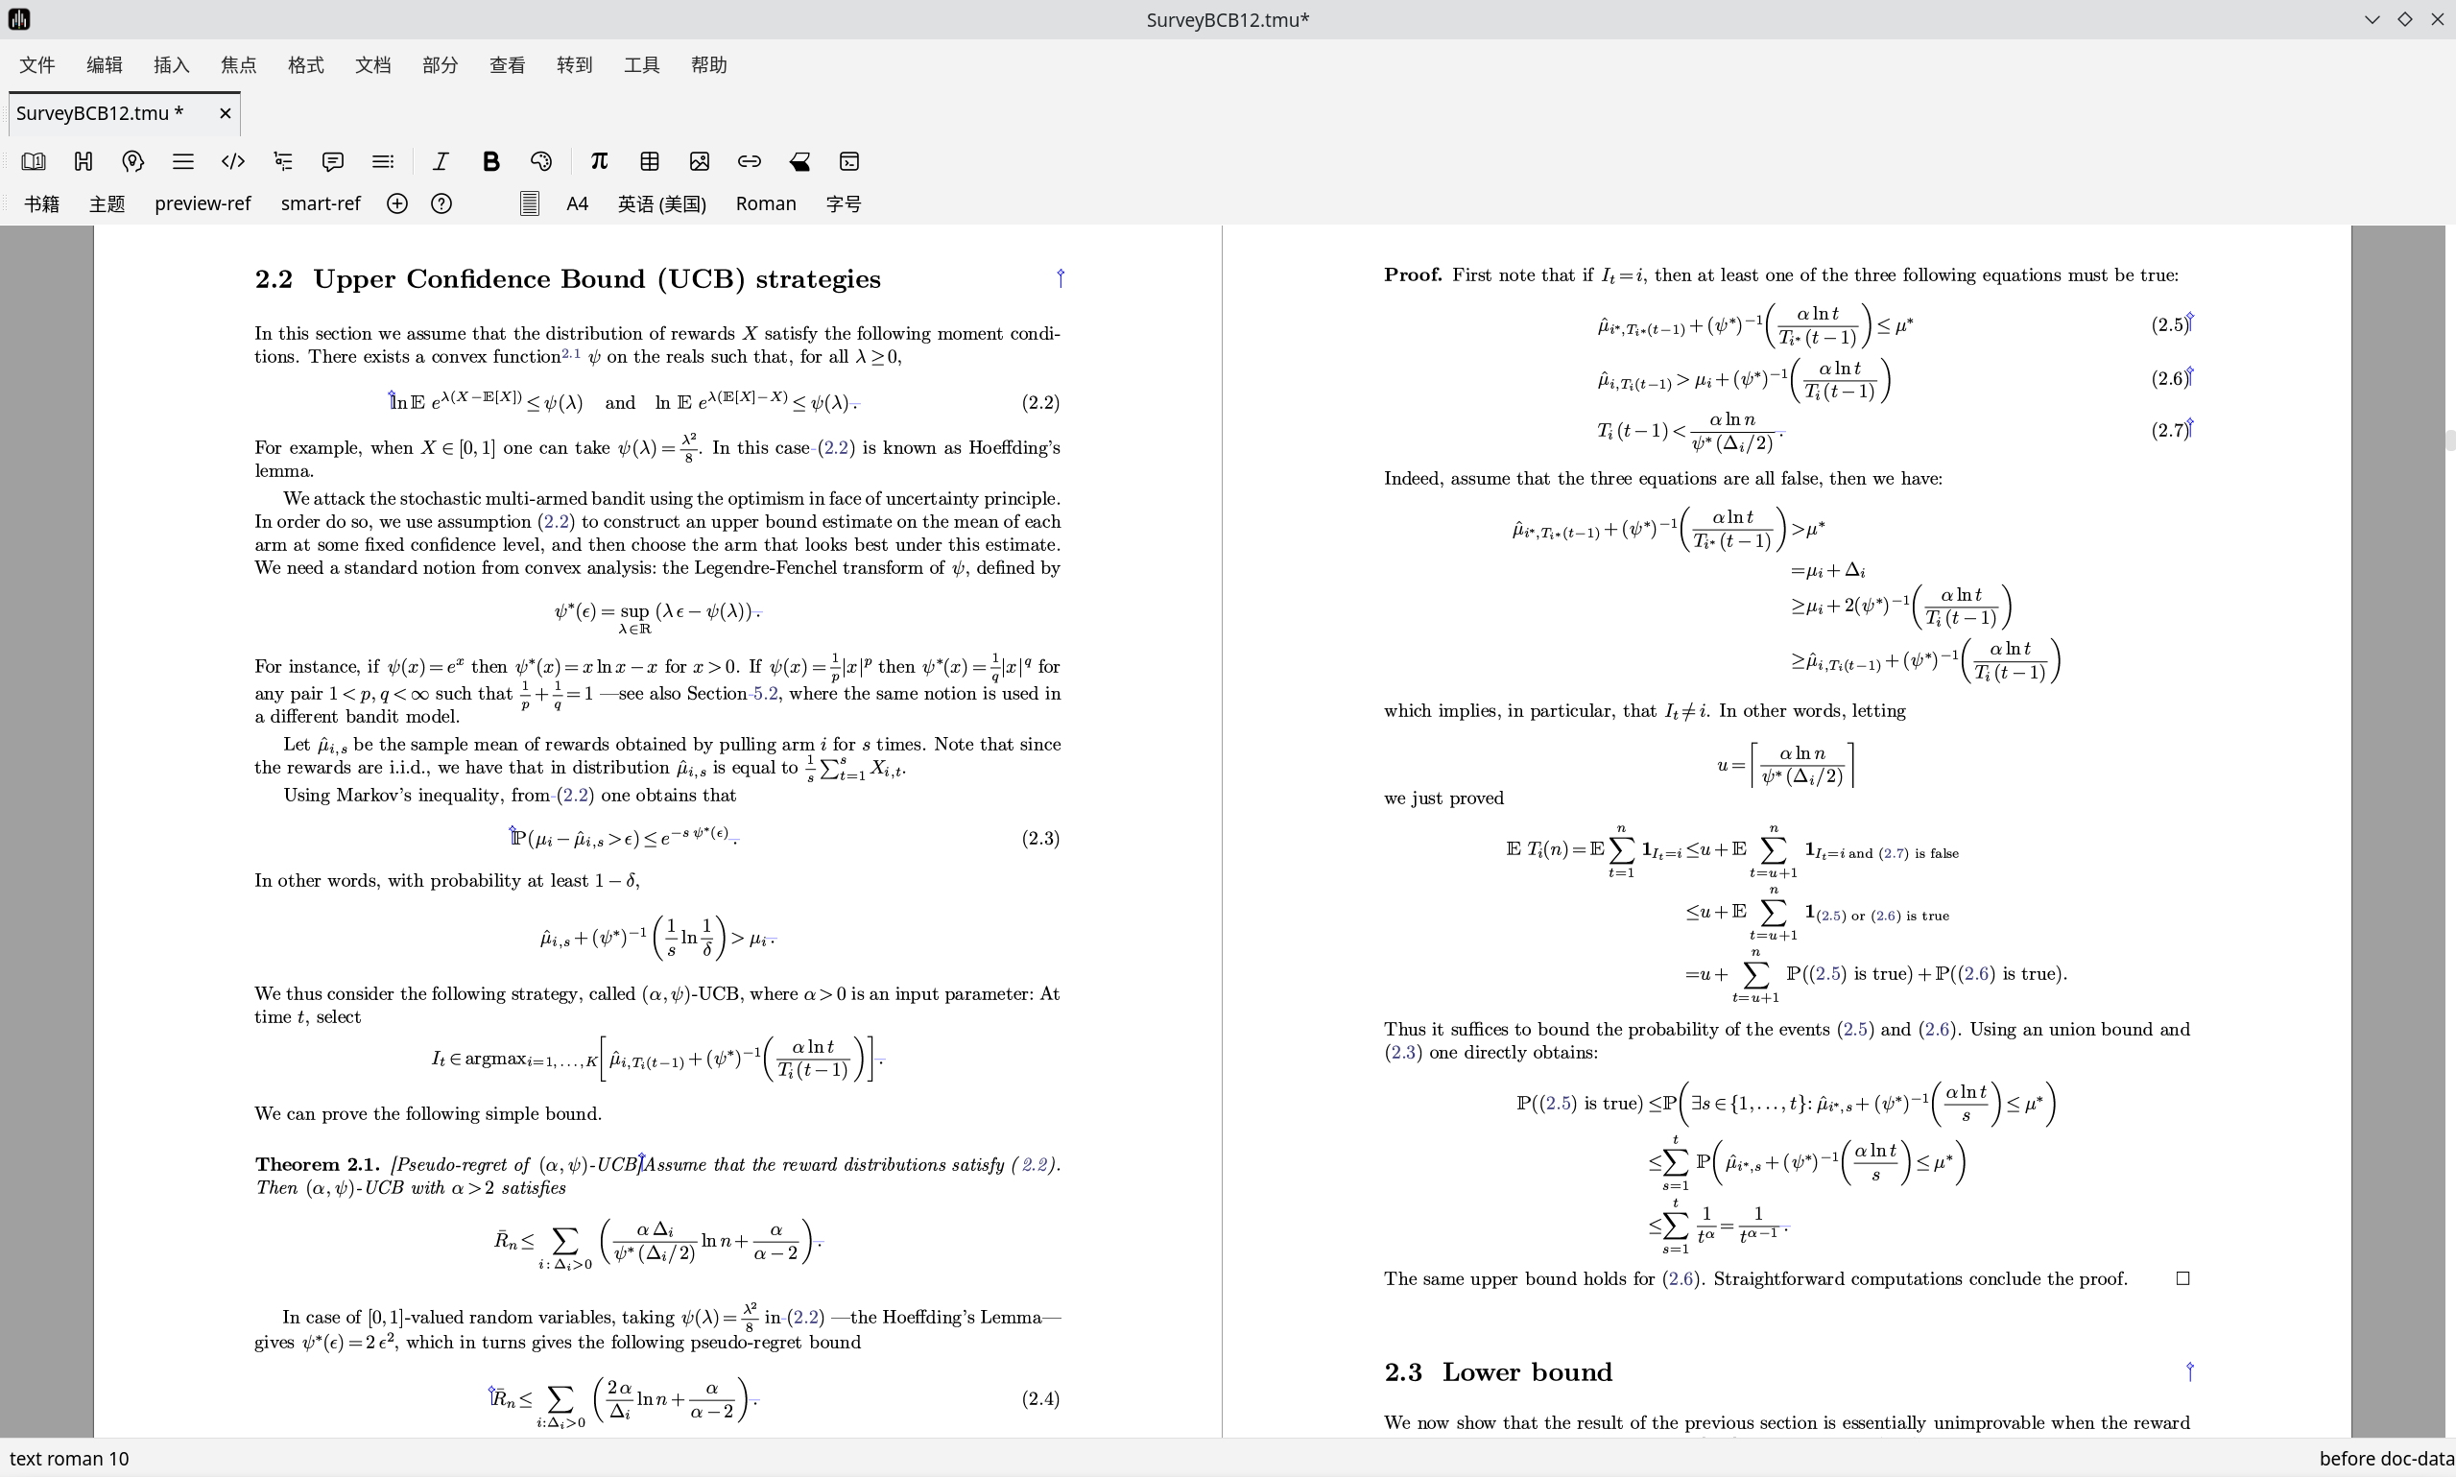The image size is (2456, 1477).
Task: Close the SurveyBCB12.tmu tab
Action: point(225,113)
